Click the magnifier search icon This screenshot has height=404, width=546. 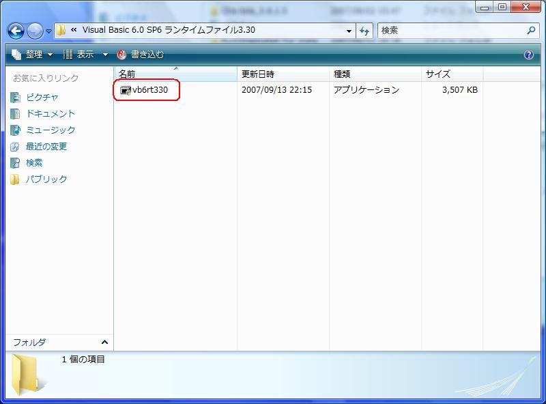click(532, 30)
